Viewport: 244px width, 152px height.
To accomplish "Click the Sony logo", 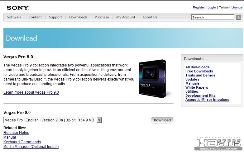I will [x=17, y=8].
